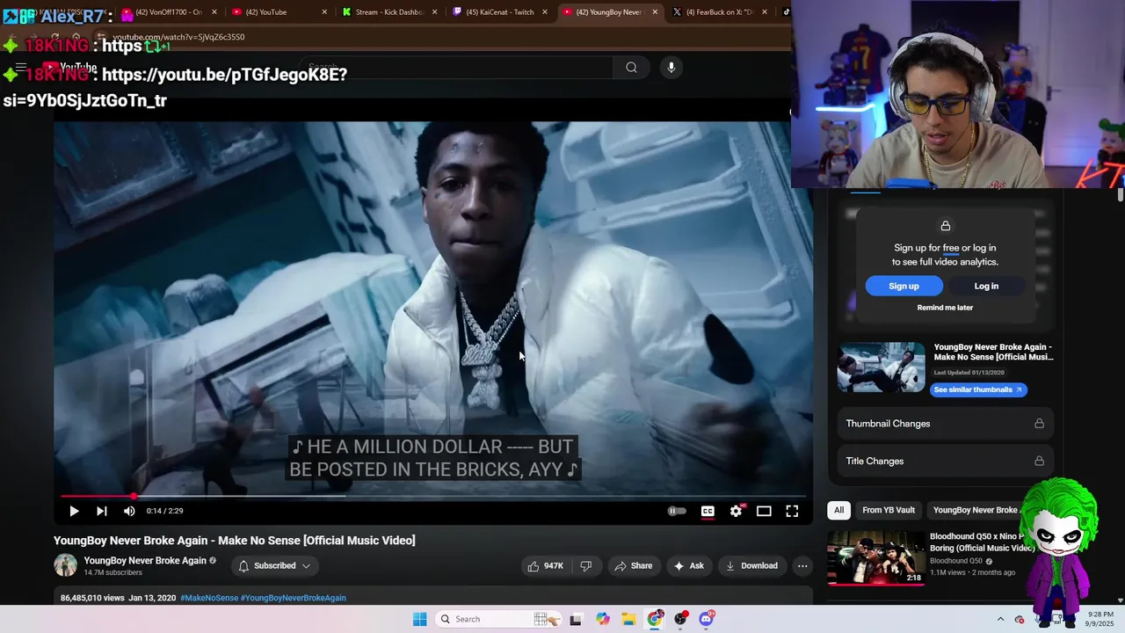Image resolution: width=1125 pixels, height=633 pixels.
Task: Enter full screen mode
Action: point(792,511)
